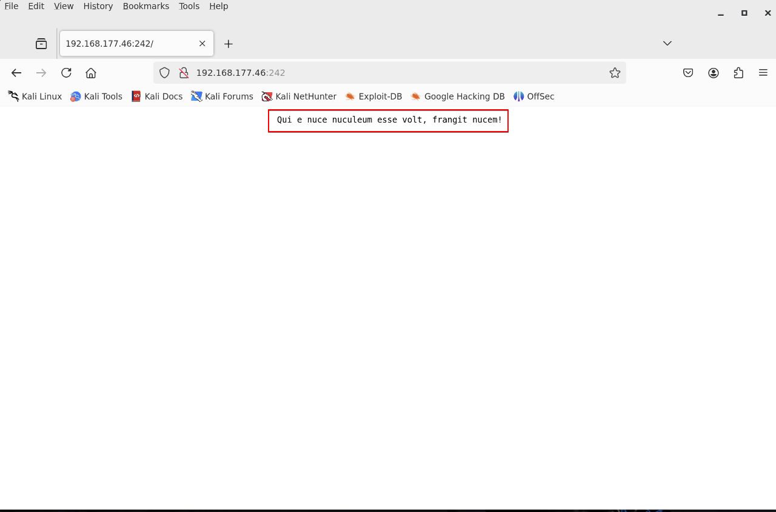Open the Save to Pocket icon
This screenshot has width=776, height=512.
click(x=688, y=73)
